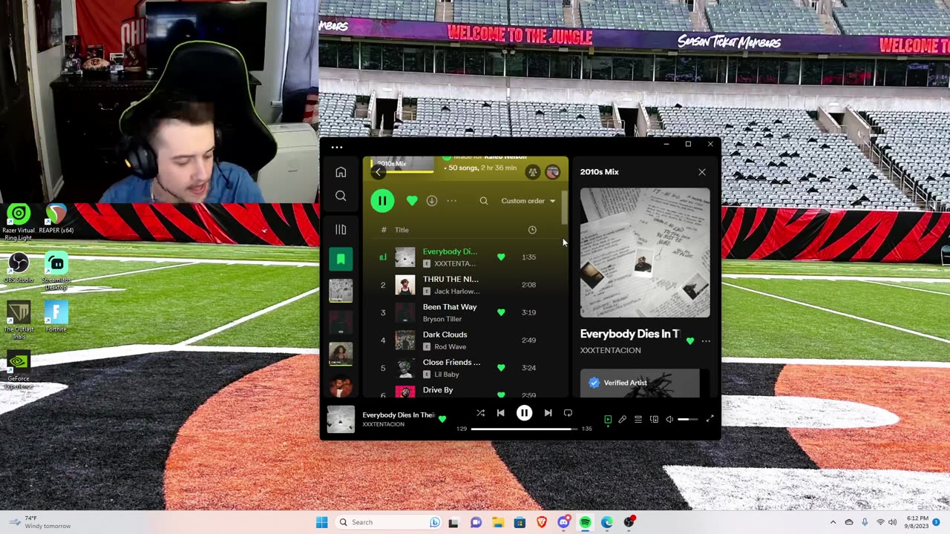Image resolution: width=950 pixels, height=534 pixels.
Task: Open the play queue
Action: pos(638,419)
